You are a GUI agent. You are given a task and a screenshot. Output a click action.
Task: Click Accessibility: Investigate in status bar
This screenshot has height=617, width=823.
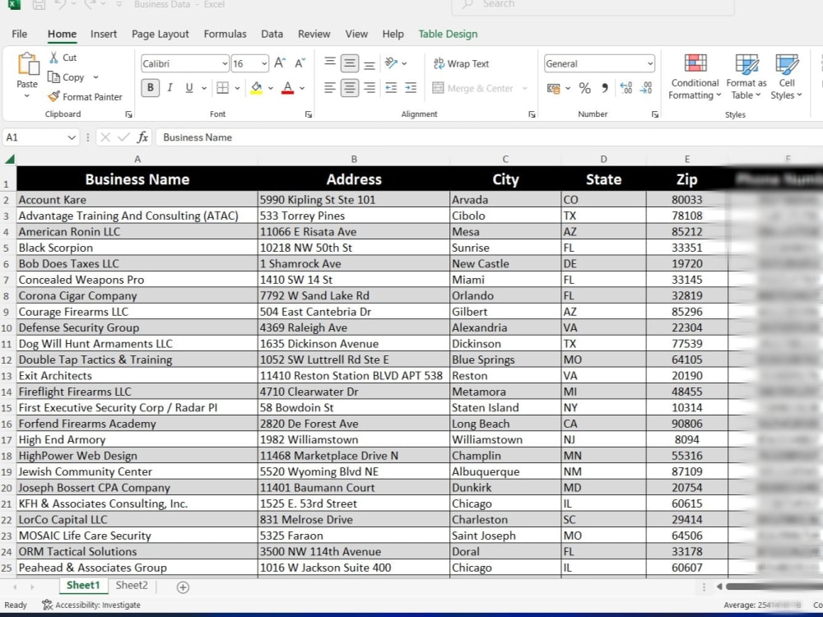click(91, 605)
